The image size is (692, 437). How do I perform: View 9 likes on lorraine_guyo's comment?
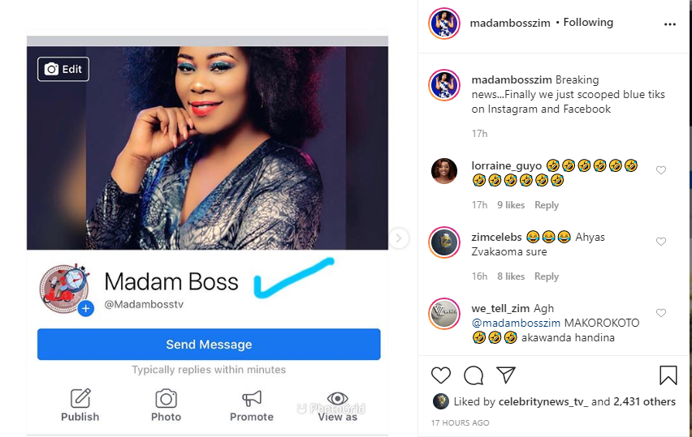click(511, 205)
